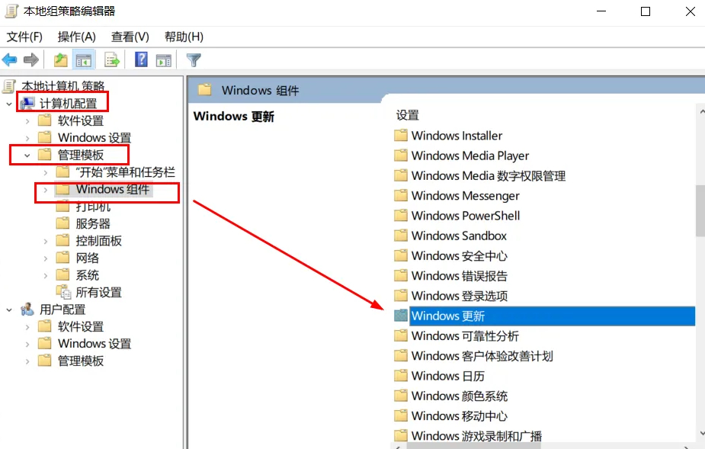705x449 pixels.
Task: Expand the Windows 组件 tree node
Action: pos(45,189)
